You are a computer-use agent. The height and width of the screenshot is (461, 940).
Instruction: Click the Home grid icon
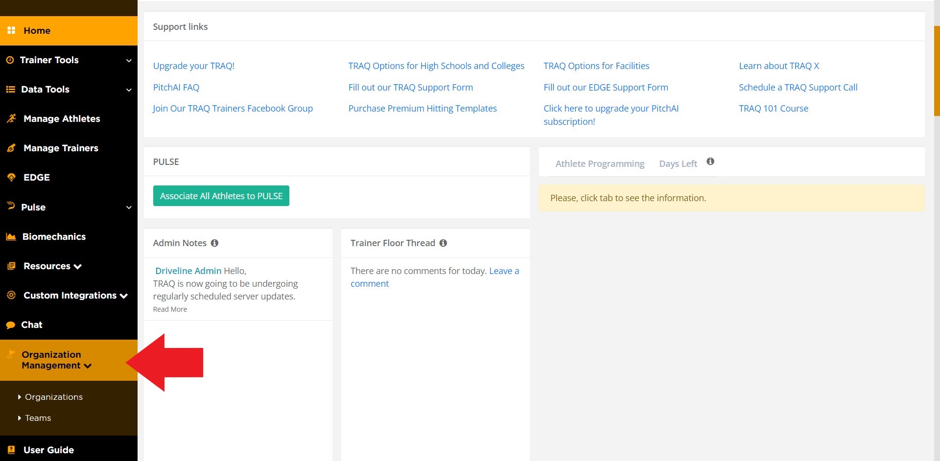click(x=11, y=30)
